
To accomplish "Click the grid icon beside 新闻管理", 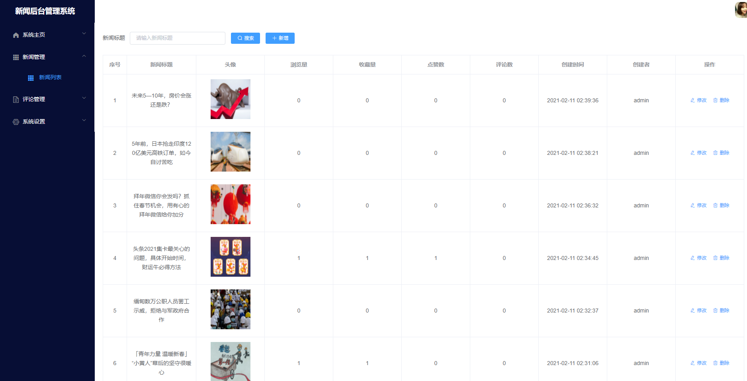I will (x=16, y=57).
